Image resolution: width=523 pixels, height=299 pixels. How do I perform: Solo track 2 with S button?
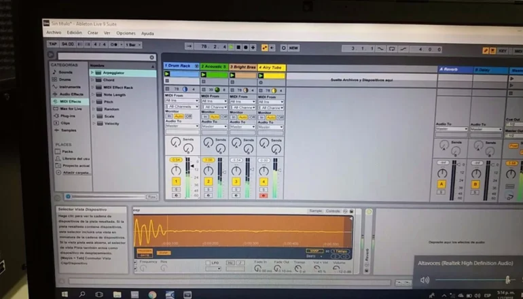click(x=209, y=190)
